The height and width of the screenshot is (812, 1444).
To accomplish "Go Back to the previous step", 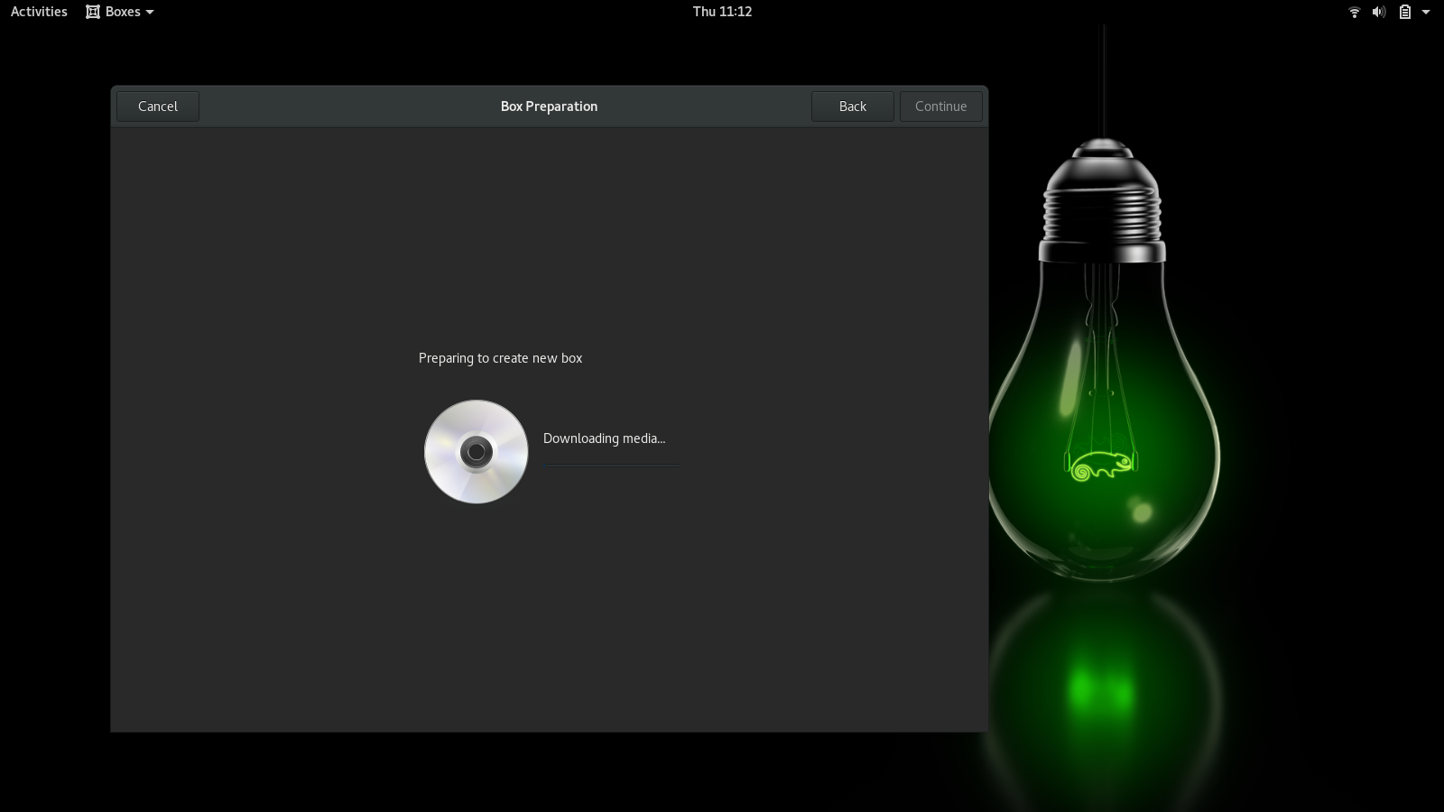I will [852, 106].
